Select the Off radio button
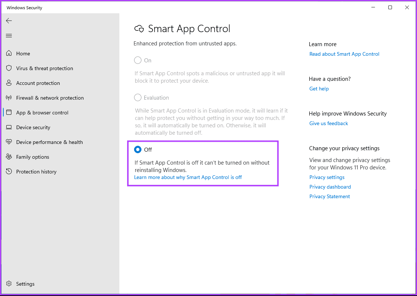The image size is (417, 296). click(x=138, y=149)
